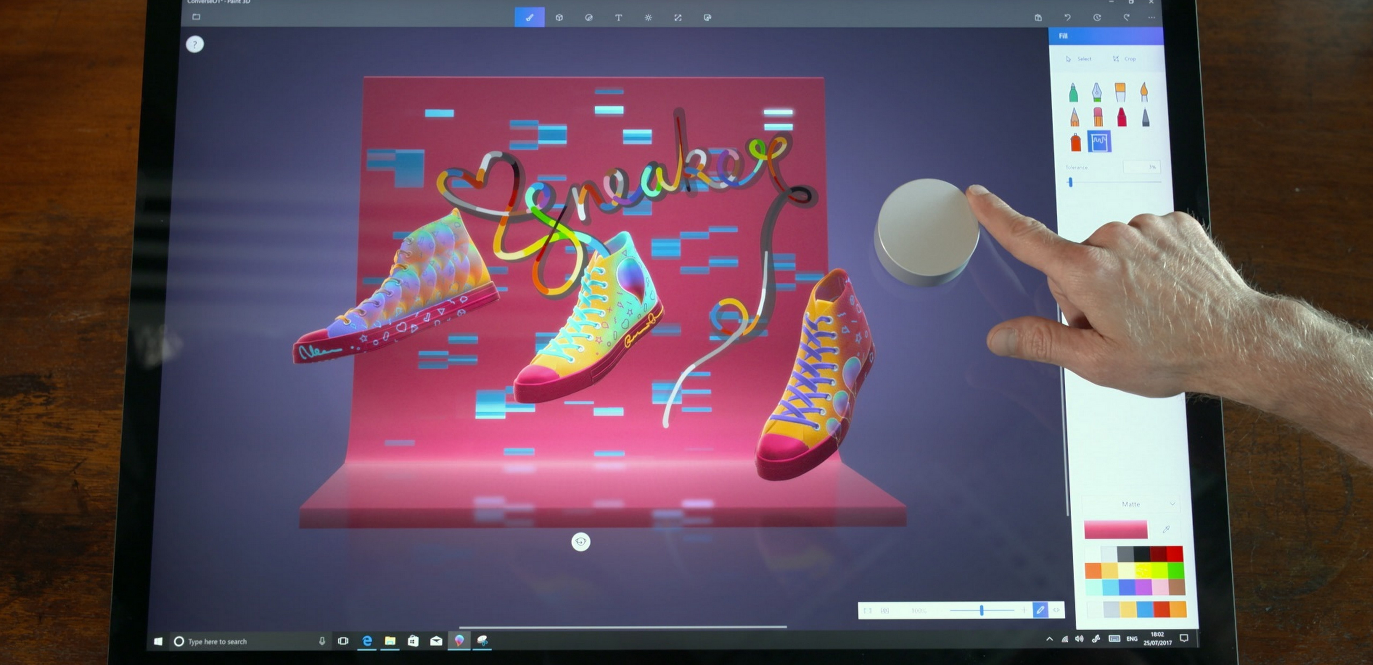The image size is (1373, 665).
Task: Click the Tolerance percentage input box
Action: pyautogui.click(x=1142, y=167)
